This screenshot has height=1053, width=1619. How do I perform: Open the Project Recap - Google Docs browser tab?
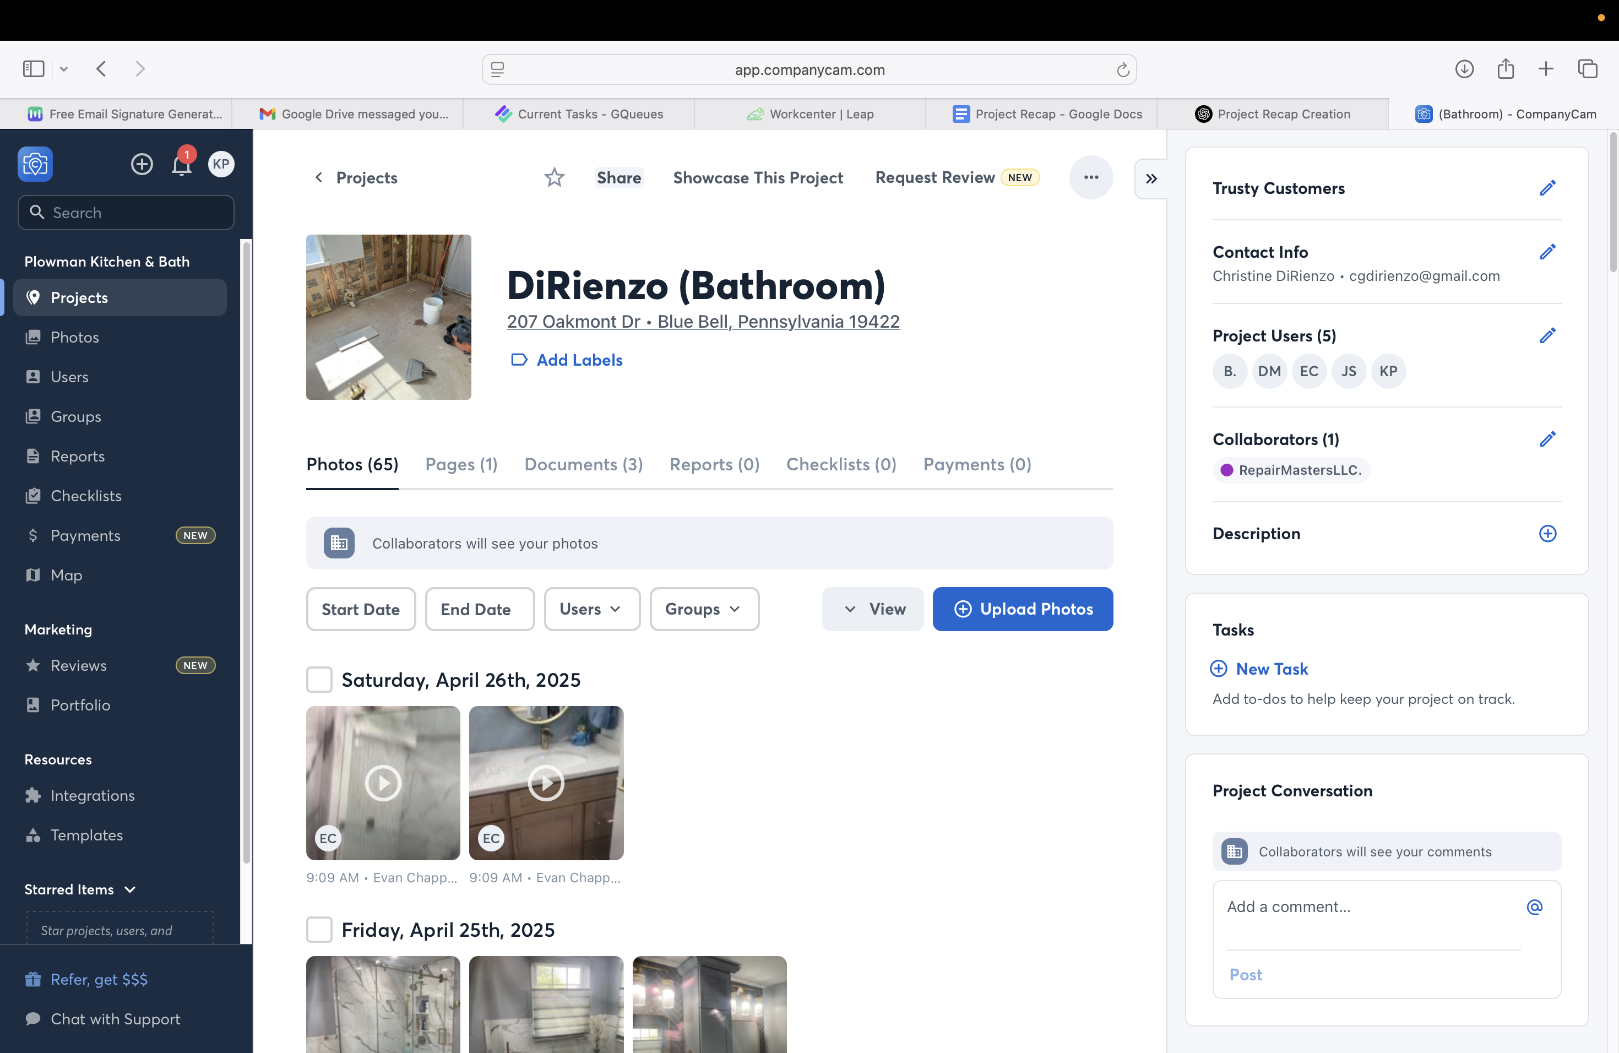click(1047, 113)
